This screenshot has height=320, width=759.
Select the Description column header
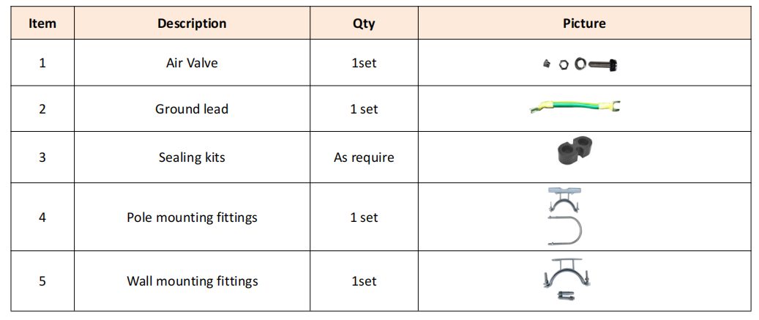[192, 23]
